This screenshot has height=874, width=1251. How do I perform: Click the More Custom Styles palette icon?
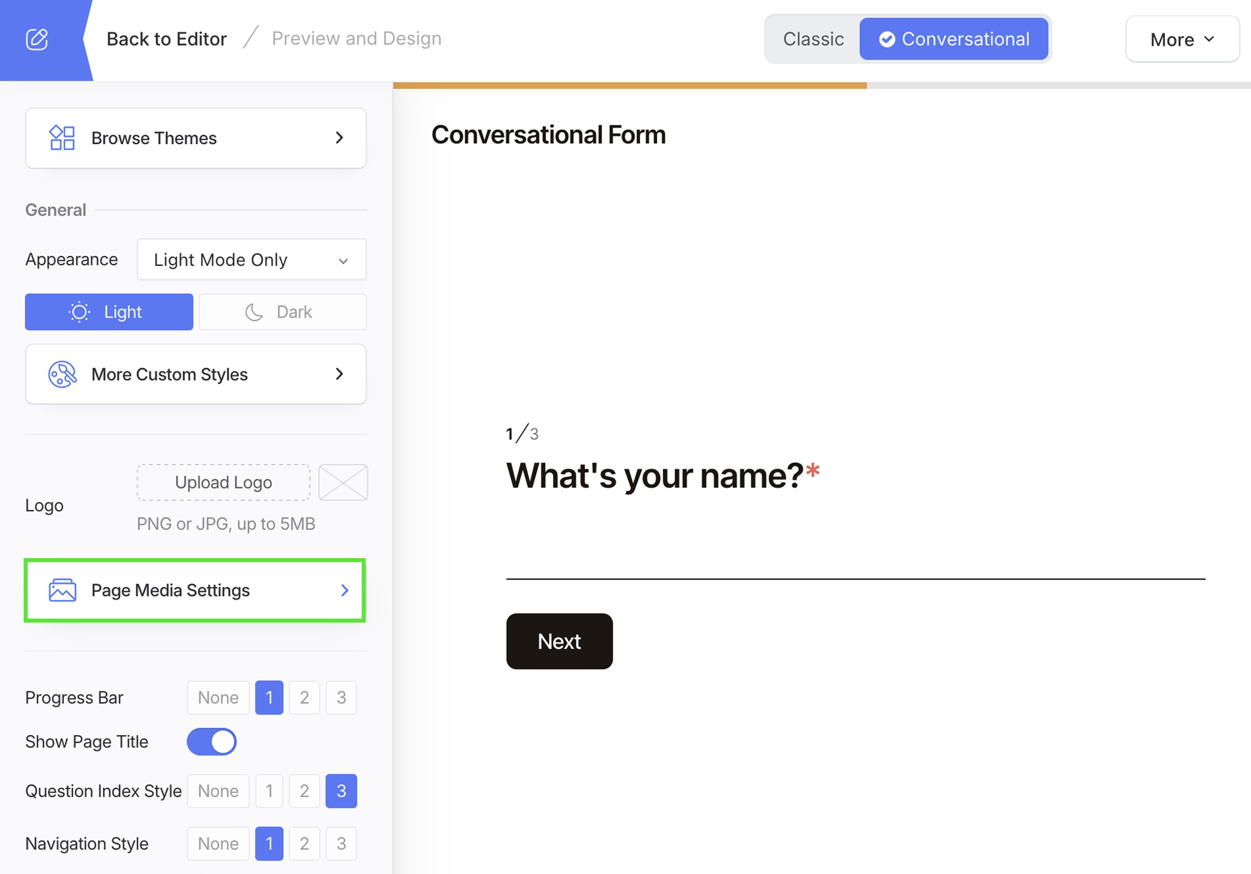coord(62,375)
